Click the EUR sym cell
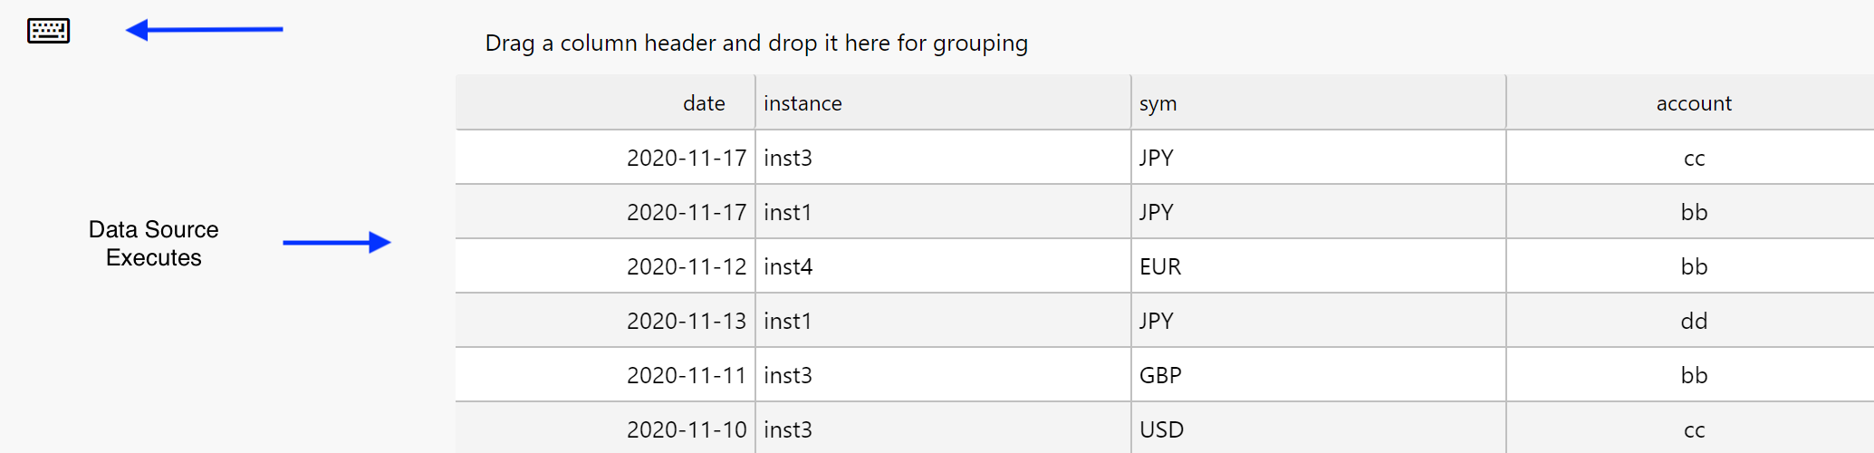Screen dimensions: 1874x453 (x=1160, y=266)
